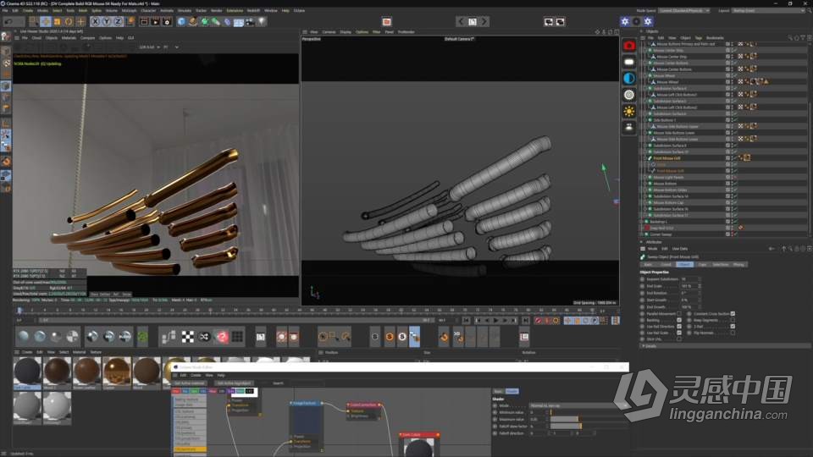Click the Light object icon in toolbar

click(x=262, y=22)
